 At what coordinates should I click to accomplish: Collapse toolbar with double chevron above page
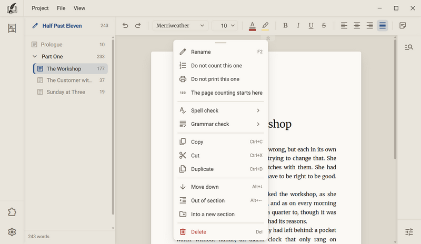(x=268, y=38)
